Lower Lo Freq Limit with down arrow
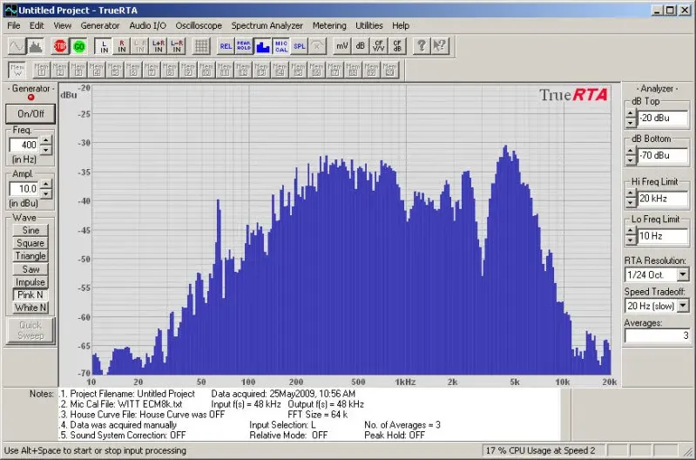The height and width of the screenshot is (460, 696). pos(631,240)
